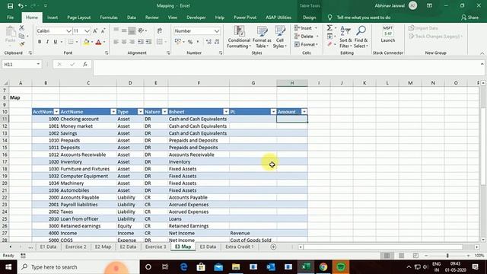This screenshot has width=487, height=274.
Task: Switch to the Page Layout ribbon tab
Action: click(79, 18)
